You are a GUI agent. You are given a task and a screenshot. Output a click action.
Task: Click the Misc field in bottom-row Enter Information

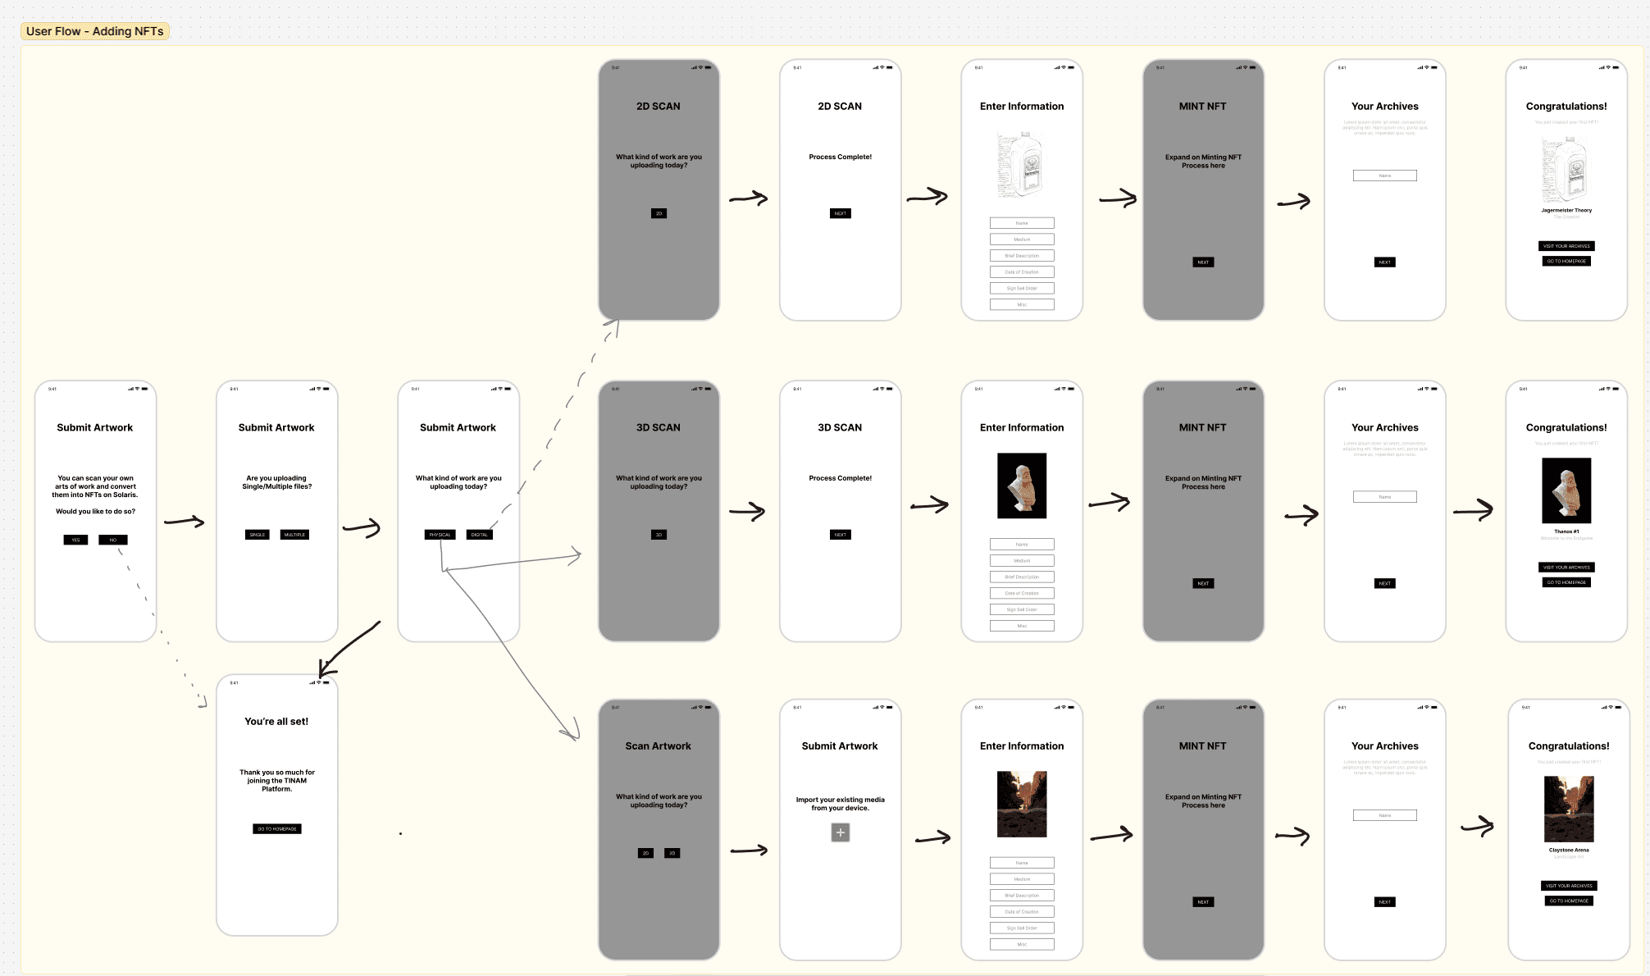point(1022,944)
